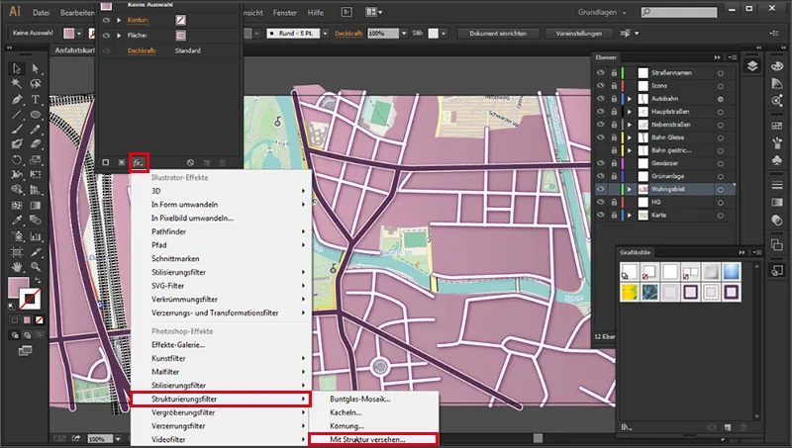Viewport: 792px width, 448px height.
Task: Expand the Hauptstraßen layer
Action: coord(630,112)
